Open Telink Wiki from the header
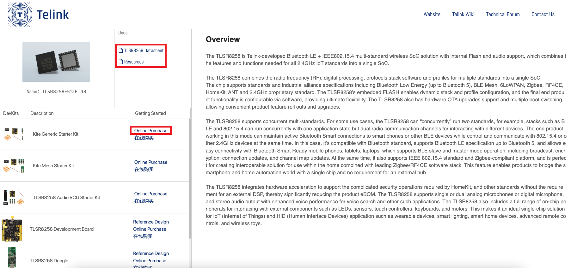The width and height of the screenshot is (577, 268). tap(463, 15)
